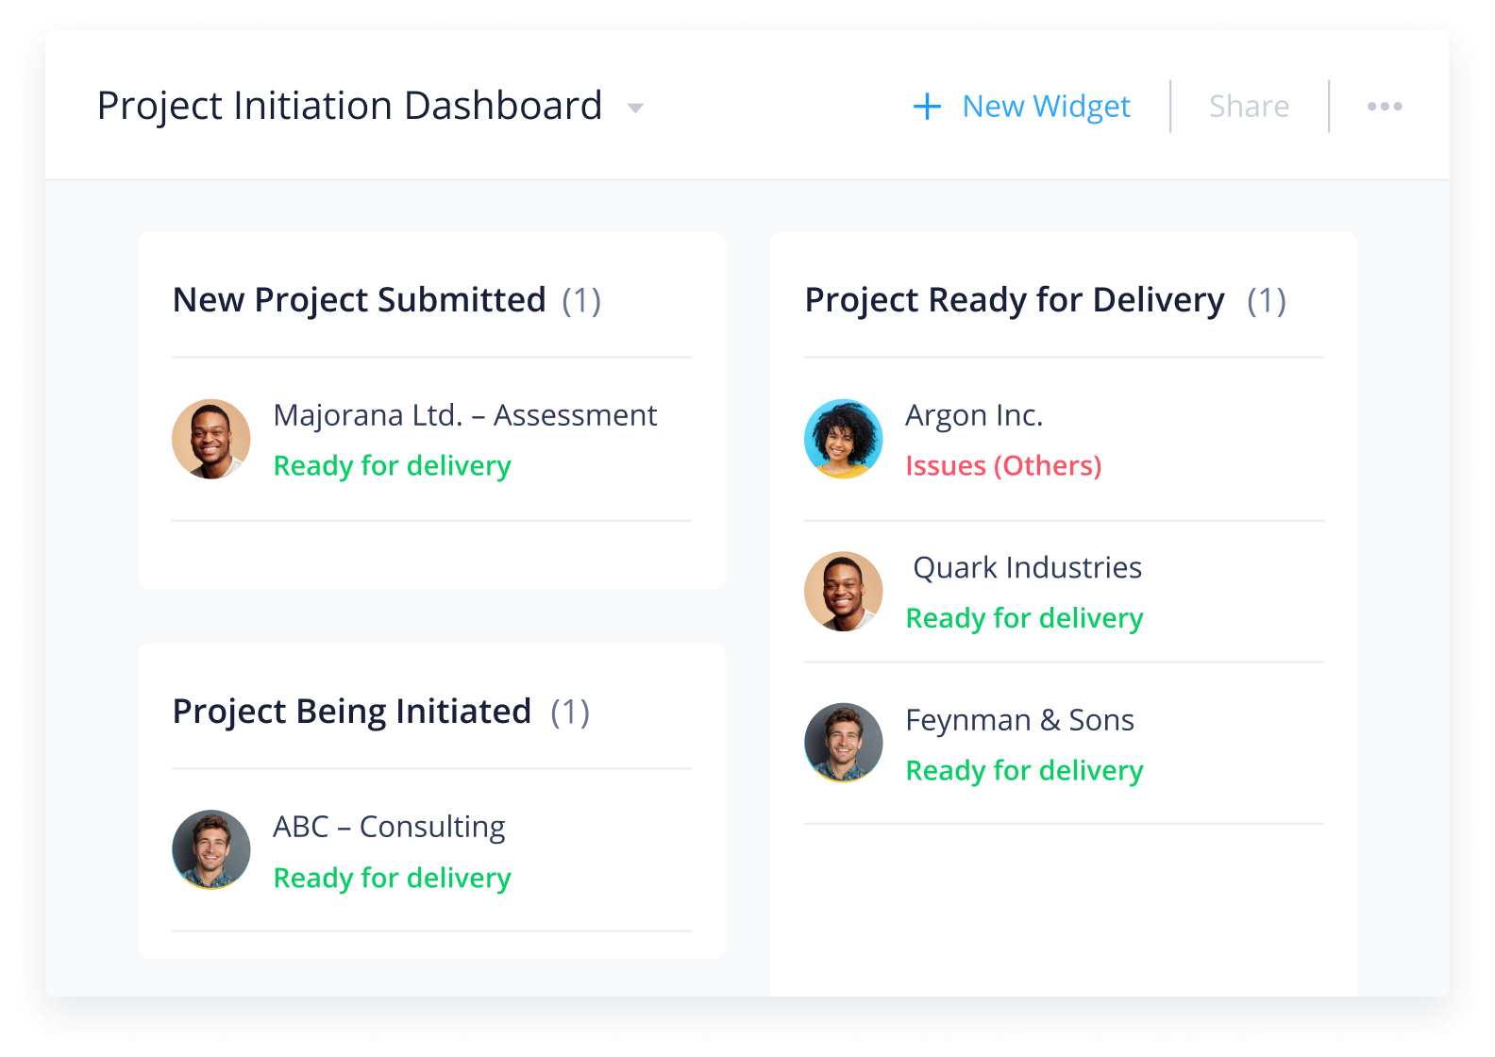Screen dimensions: 1495x1057
Task: Click the Project Being Initiated widget title
Action: click(x=352, y=712)
